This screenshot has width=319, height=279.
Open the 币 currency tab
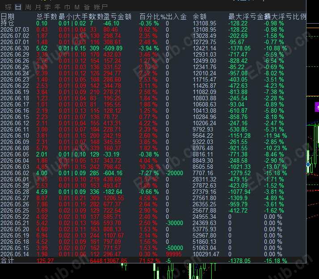[x=67, y=7]
